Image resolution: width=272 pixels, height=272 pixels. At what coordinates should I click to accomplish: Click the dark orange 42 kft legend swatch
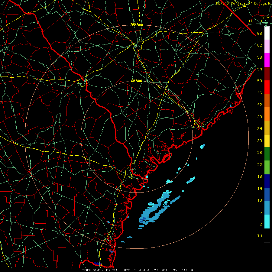coord(267,100)
